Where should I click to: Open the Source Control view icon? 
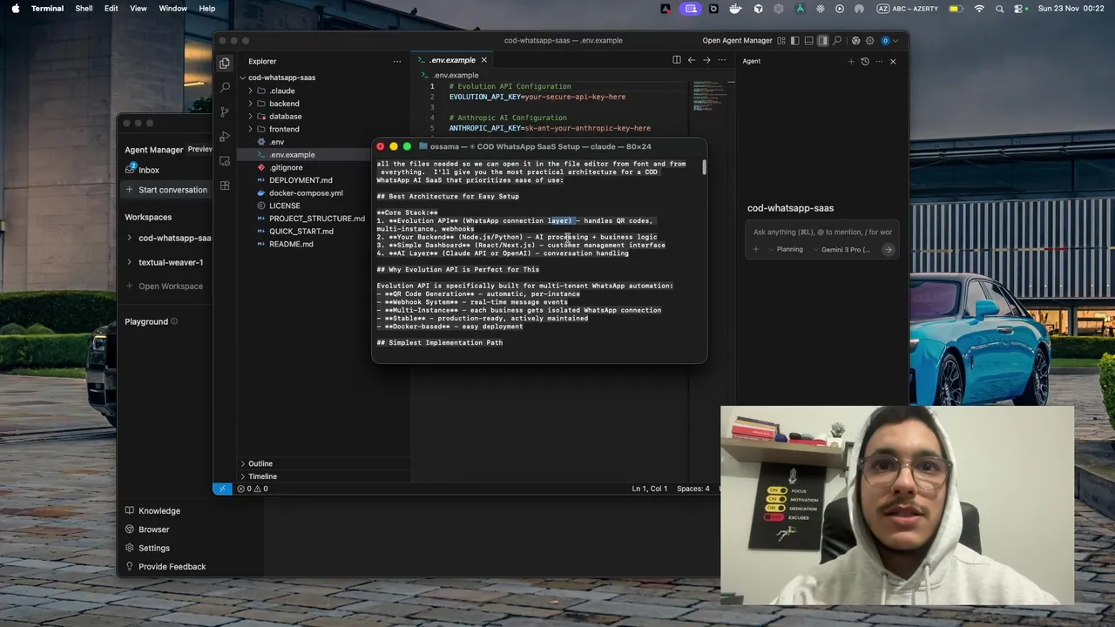(225, 111)
